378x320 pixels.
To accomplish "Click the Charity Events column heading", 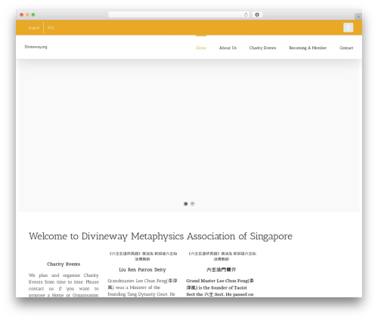I will [64, 264].
